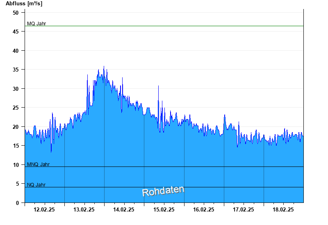Click the 25 tick label on y-axis
328x225 pixels.
(x=16, y=108)
